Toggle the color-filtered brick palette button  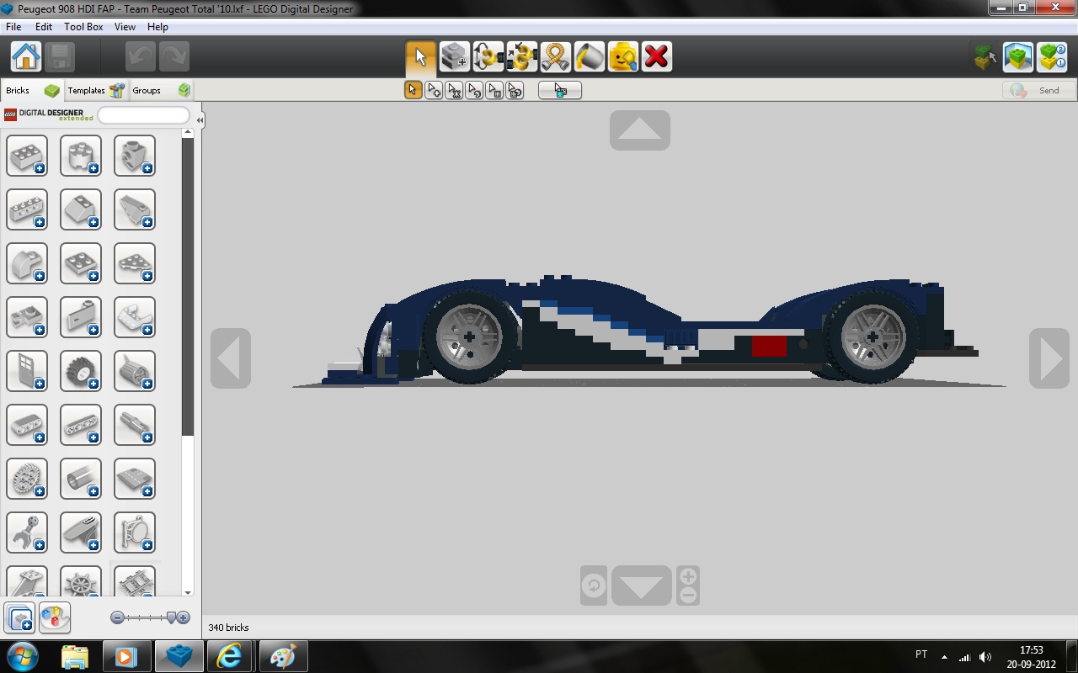[x=55, y=618]
